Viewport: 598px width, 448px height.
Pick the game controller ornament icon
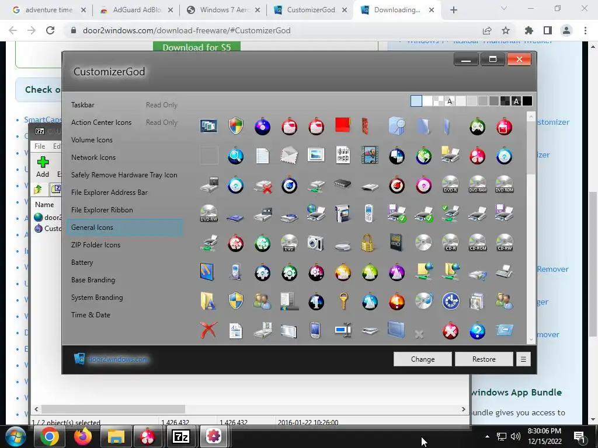coord(477,127)
